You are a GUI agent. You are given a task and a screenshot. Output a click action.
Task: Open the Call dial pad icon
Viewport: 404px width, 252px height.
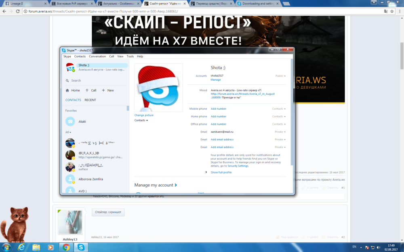tap(86, 90)
